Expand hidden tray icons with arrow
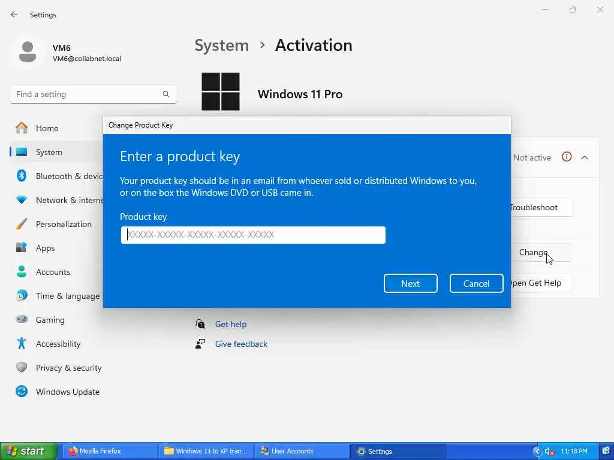 [537, 452]
